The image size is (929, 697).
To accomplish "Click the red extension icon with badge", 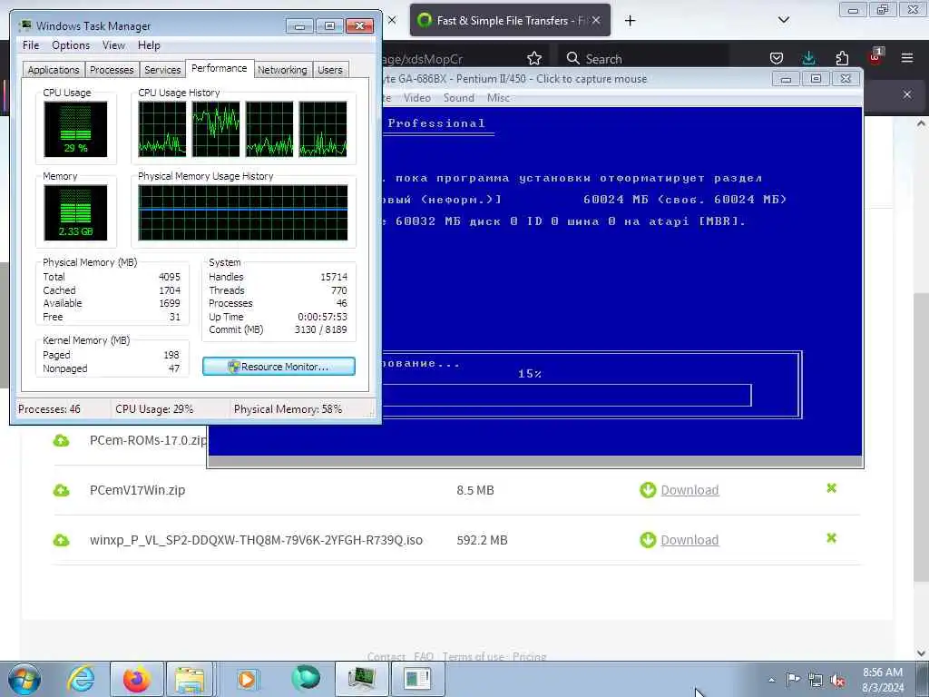I will [875, 57].
